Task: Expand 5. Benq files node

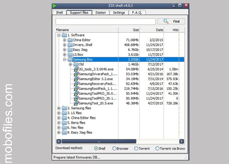Action: pyautogui.click(x=59, y=123)
